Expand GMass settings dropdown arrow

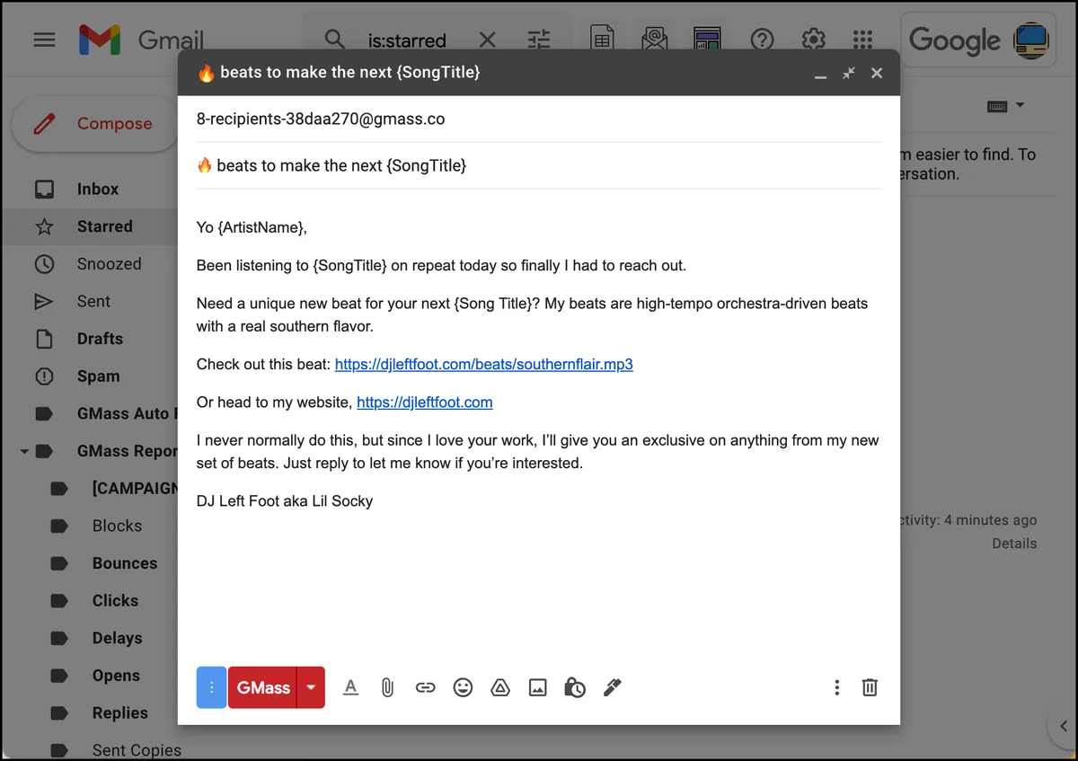click(x=311, y=687)
